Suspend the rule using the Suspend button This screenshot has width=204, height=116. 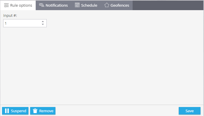[15, 111]
